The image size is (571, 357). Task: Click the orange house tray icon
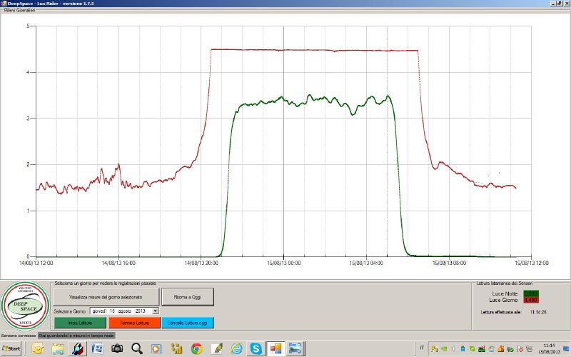(x=501, y=348)
